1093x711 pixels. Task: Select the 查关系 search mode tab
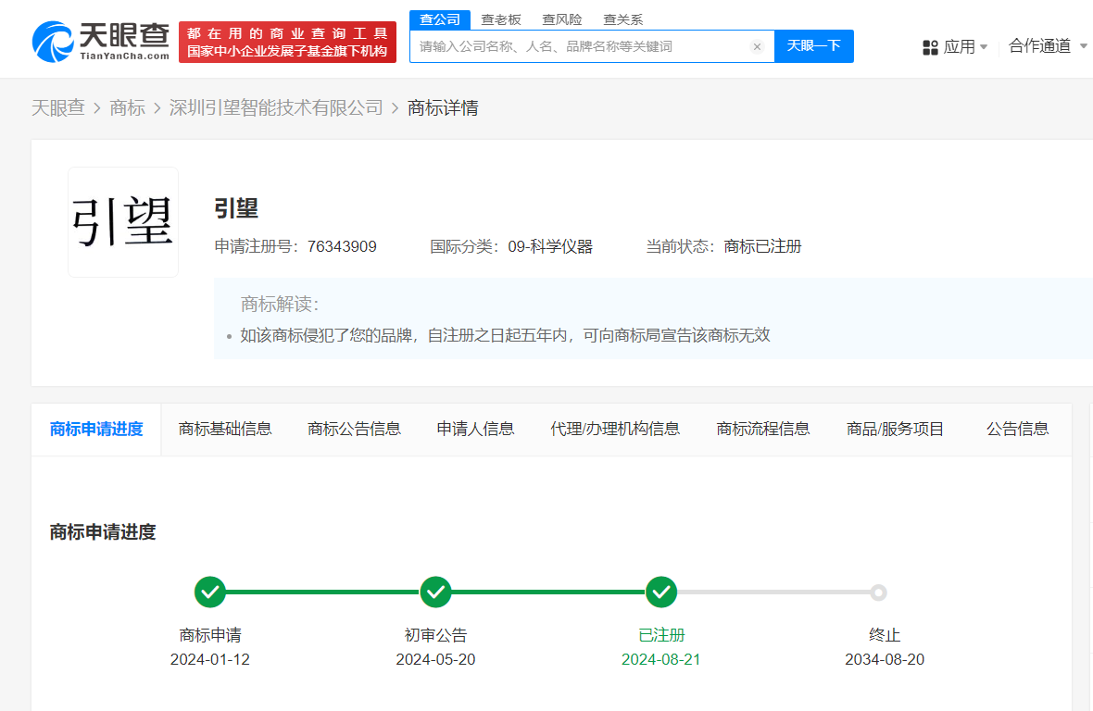point(622,19)
